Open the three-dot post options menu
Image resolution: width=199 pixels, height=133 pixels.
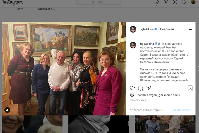[x=190, y=29]
